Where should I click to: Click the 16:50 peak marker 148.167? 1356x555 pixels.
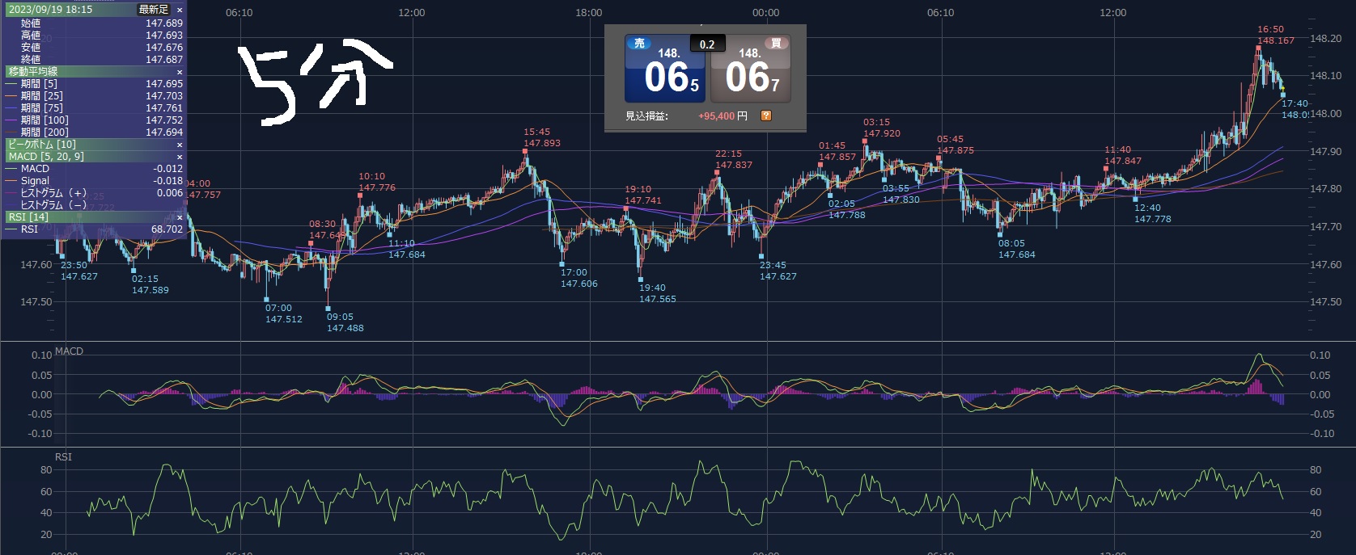[x=1275, y=35]
